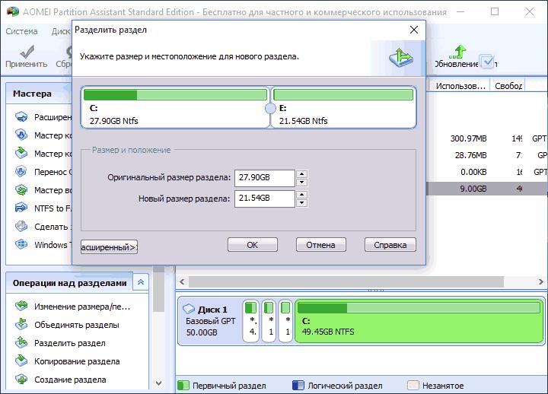Click the Использов… column header

460,86
